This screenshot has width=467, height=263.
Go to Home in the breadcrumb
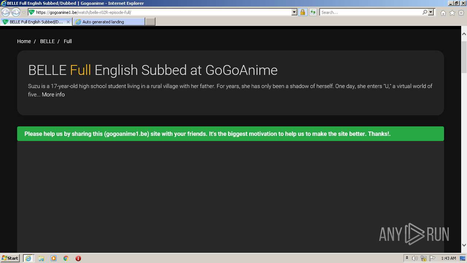click(24, 41)
